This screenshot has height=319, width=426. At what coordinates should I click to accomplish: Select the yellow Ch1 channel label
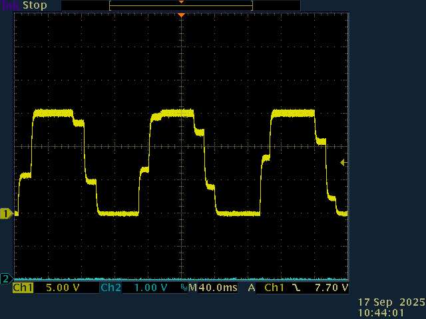point(23,288)
